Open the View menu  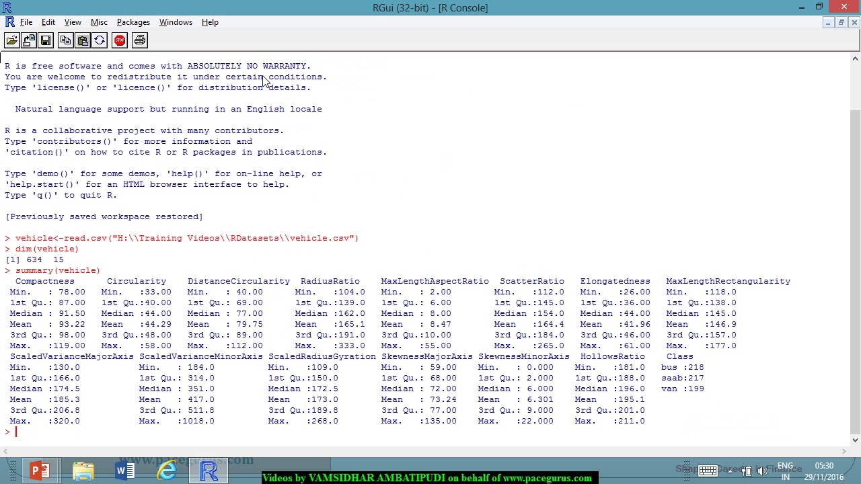point(73,22)
